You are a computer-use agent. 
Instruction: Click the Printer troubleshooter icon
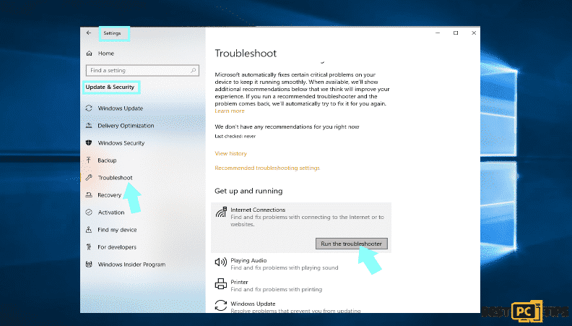(x=221, y=283)
